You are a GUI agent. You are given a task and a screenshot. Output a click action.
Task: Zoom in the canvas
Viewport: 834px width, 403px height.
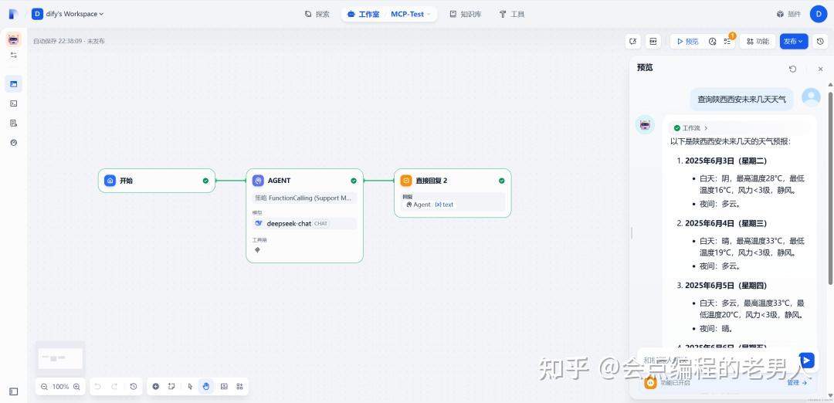pos(76,387)
